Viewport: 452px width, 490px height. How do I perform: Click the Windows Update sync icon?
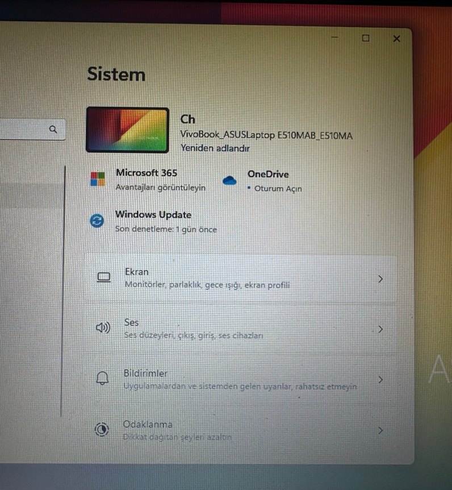point(97,221)
